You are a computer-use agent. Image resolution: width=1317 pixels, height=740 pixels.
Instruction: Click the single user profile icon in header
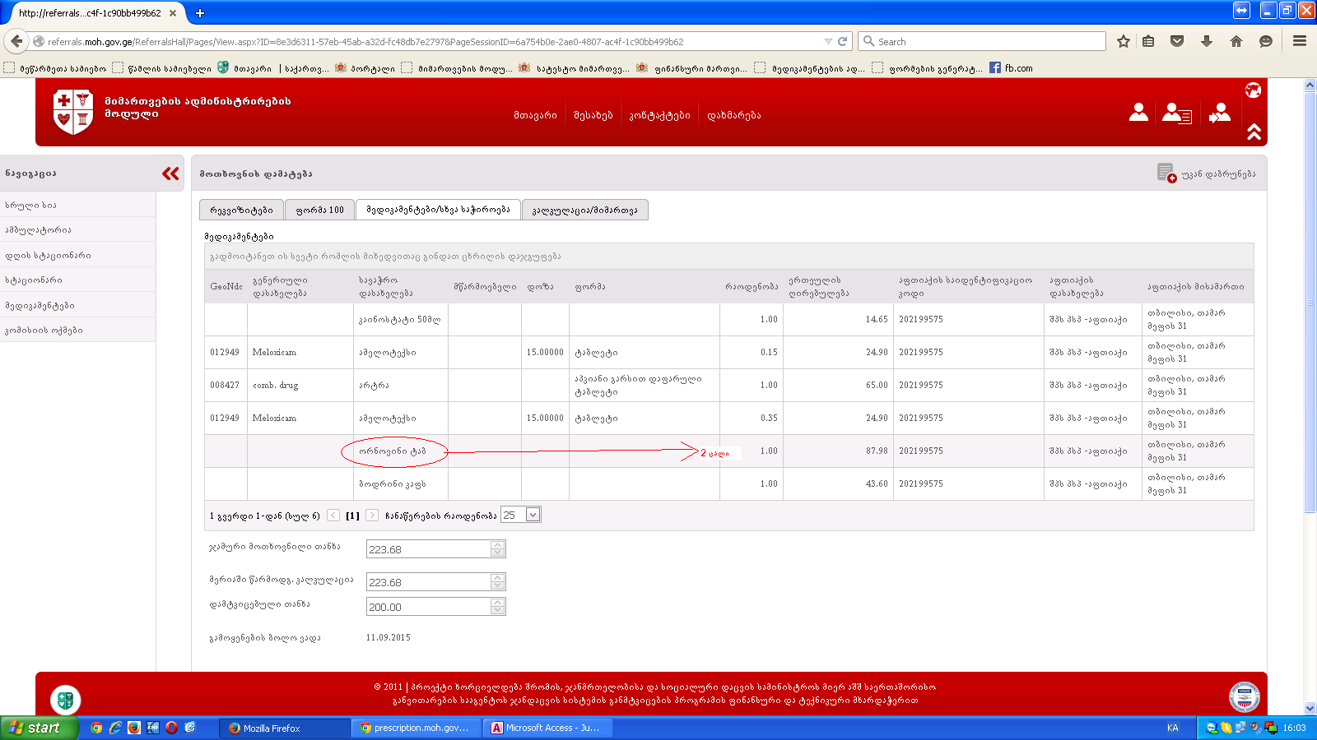coord(1138,113)
